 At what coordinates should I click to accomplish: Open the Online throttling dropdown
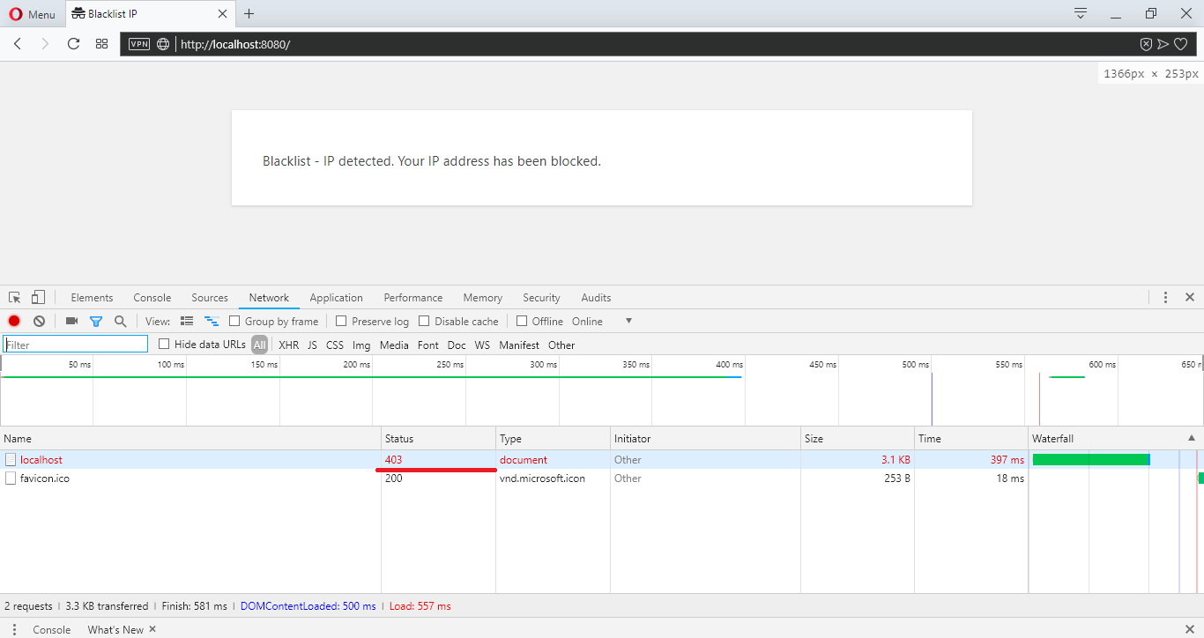click(602, 322)
